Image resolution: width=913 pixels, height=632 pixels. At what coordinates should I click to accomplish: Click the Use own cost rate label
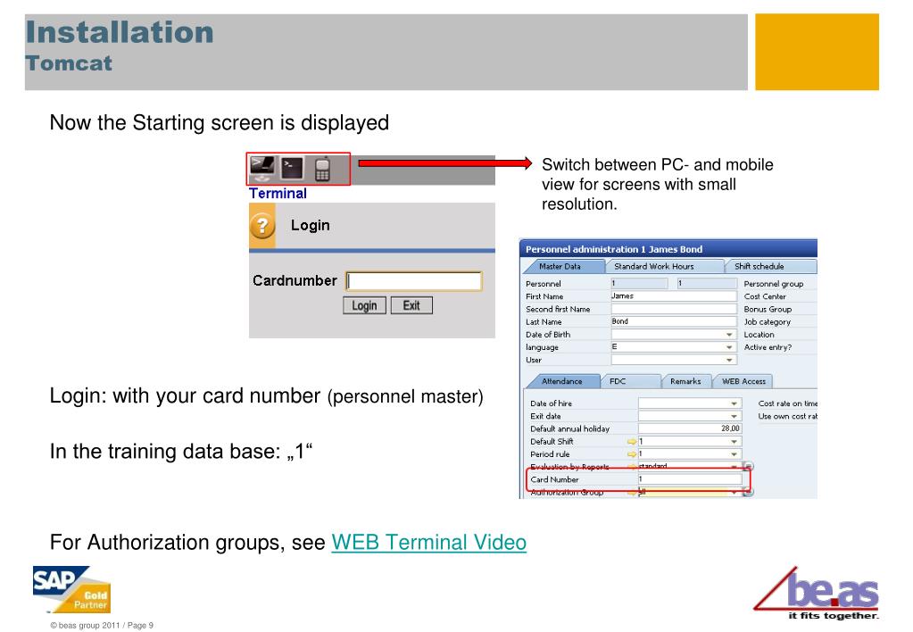pos(788,416)
